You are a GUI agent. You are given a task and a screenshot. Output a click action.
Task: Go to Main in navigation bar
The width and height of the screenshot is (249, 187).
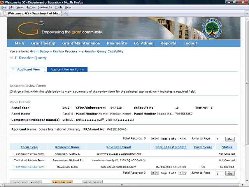pyautogui.click(x=19, y=43)
